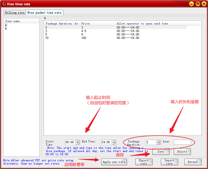This screenshot has width=208, height=169.
Task: Select zone A in Zone name list
Action: tap(6, 25)
